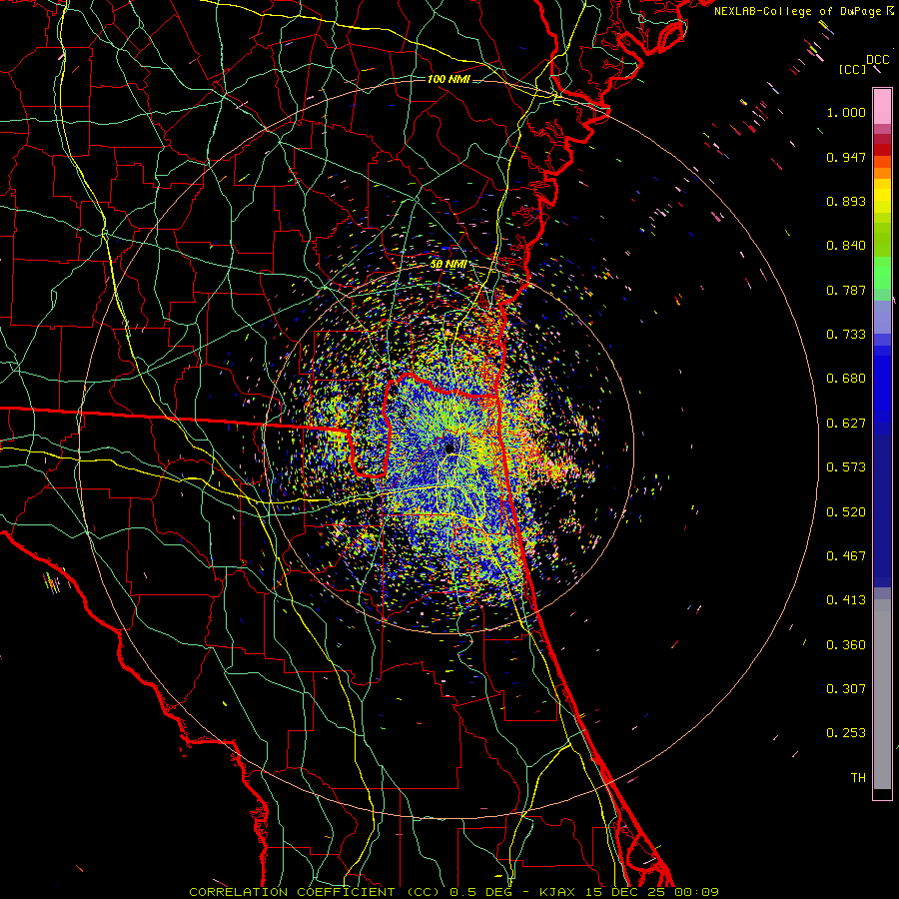Click the 0.787 scale value

846,290
